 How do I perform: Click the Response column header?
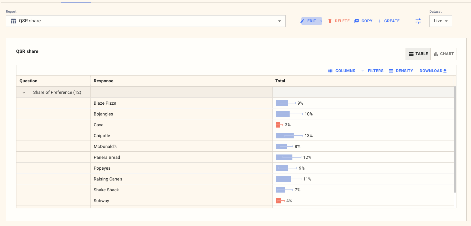click(x=181, y=81)
